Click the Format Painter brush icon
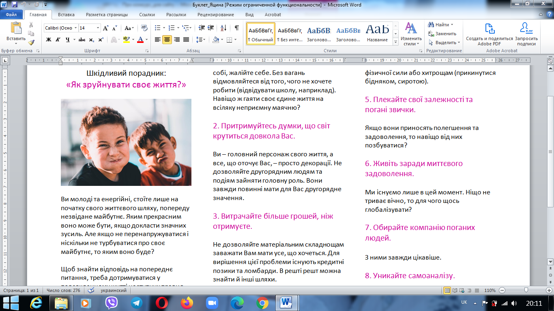Screen dimensions: 554x311 point(31,43)
